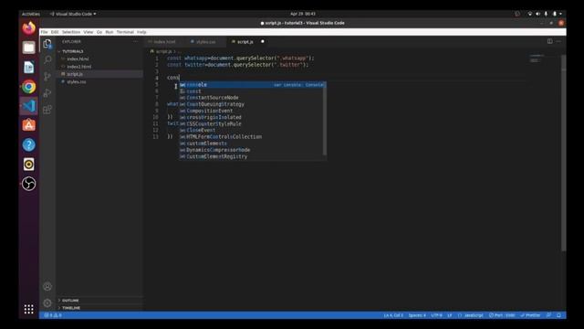The height and width of the screenshot is (329, 584).
Task: Choose the HTMLFormControlsCollection suggestion
Action: pyautogui.click(x=253, y=137)
